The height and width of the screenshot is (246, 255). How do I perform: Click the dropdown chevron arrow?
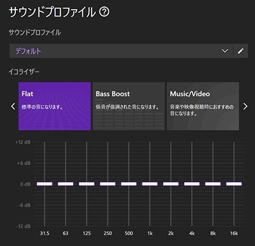(225, 51)
